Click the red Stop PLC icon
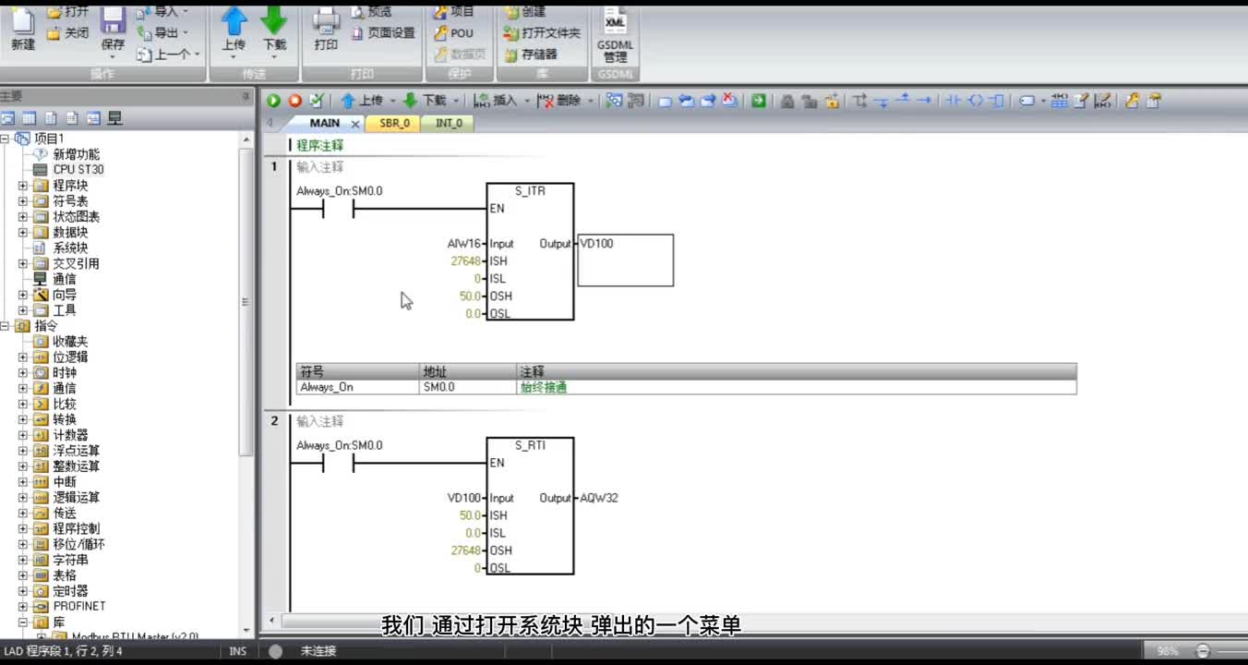 coord(295,101)
